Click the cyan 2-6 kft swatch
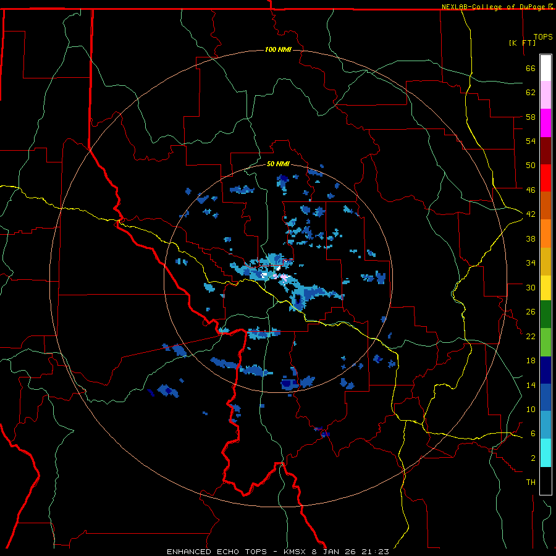 pos(545,453)
